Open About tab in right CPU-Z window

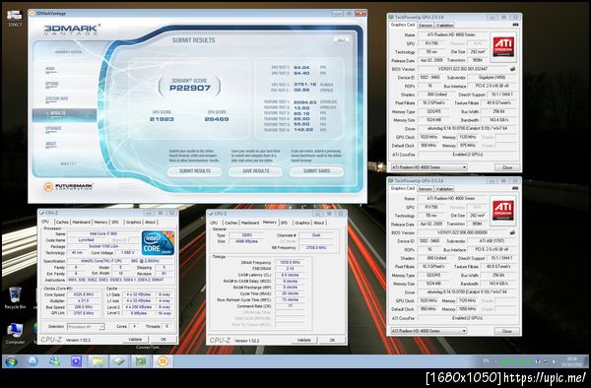319,223
